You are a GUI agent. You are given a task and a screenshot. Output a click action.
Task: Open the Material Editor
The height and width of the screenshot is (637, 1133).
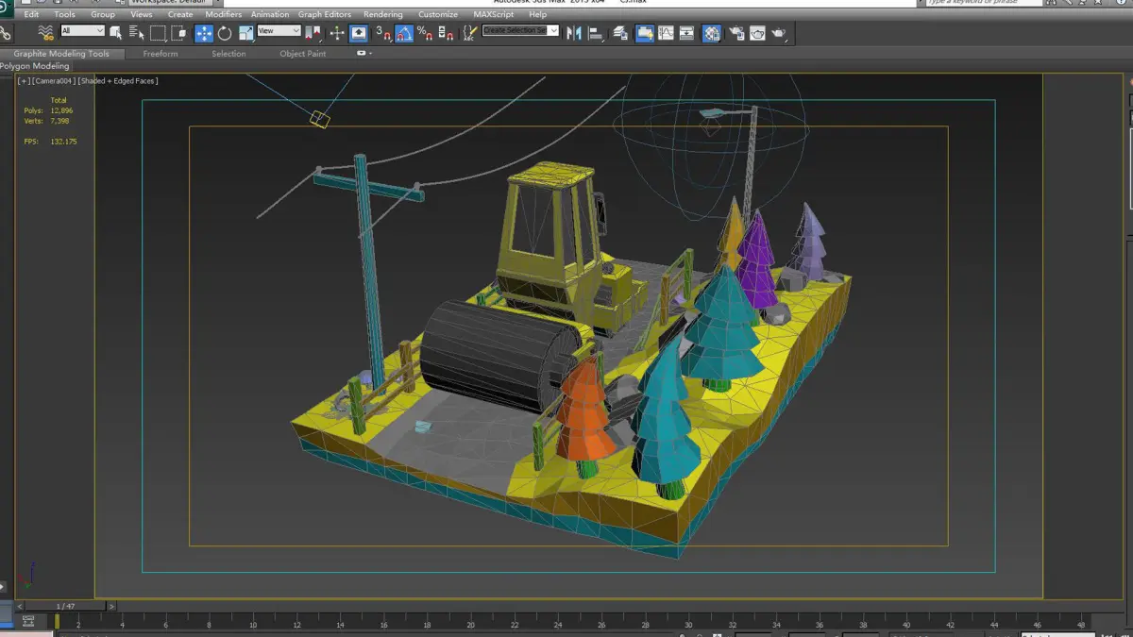coord(711,34)
